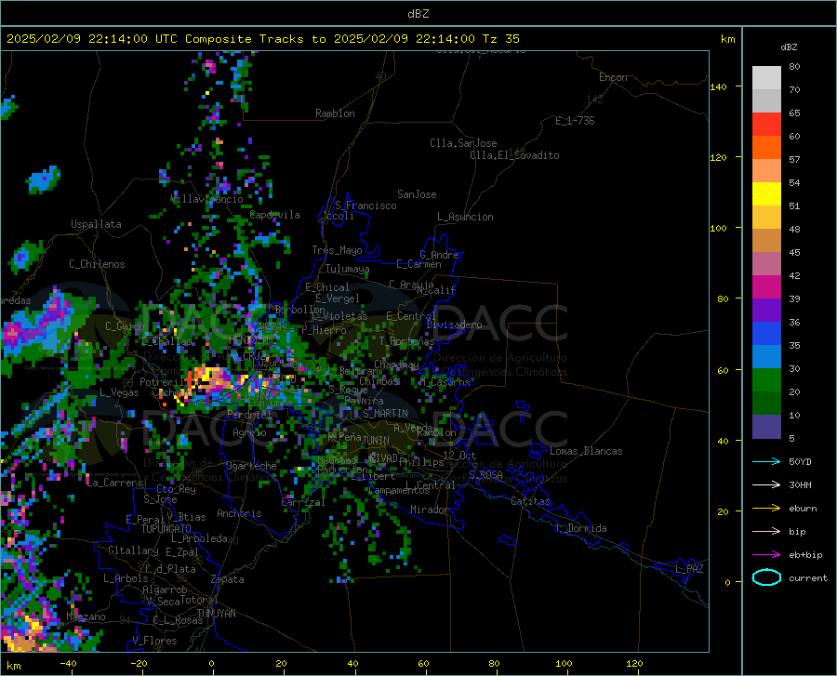Image resolution: width=837 pixels, height=676 pixels.
Task: Select the brown 45–48 dBZ swatch
Action: [x=766, y=241]
